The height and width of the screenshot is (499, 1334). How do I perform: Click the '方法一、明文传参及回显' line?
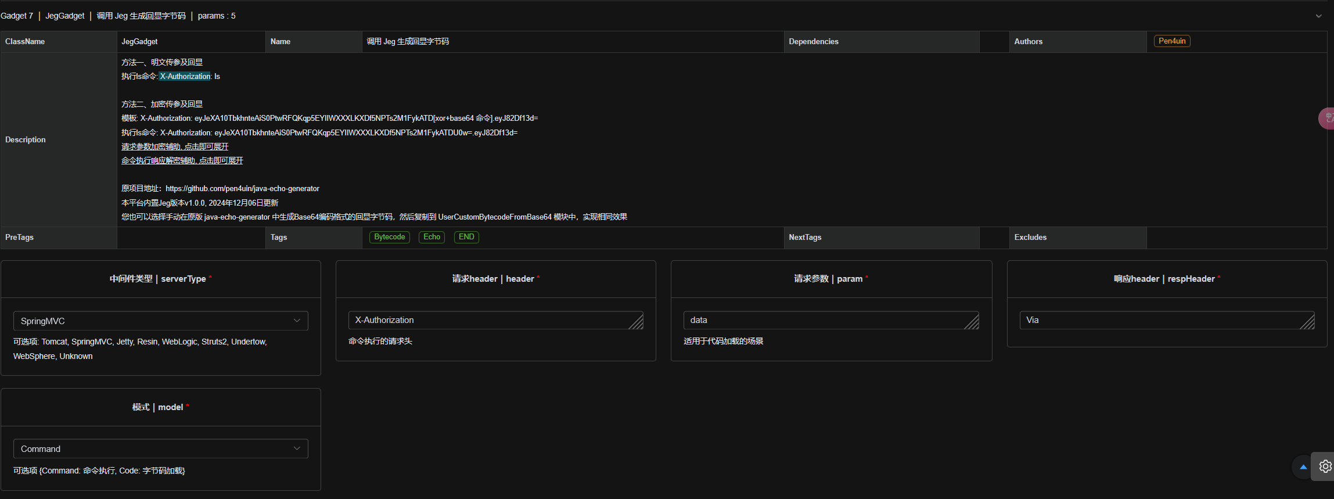coord(162,62)
